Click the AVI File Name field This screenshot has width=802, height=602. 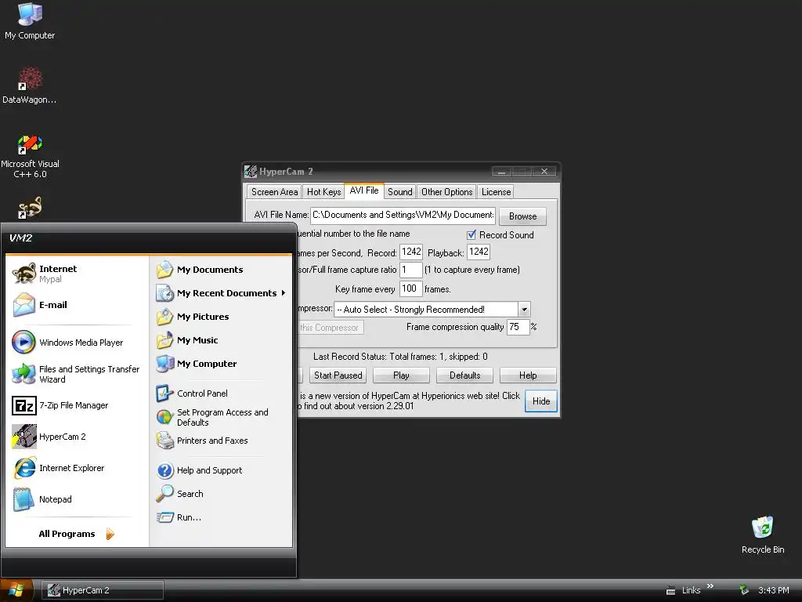coord(403,215)
